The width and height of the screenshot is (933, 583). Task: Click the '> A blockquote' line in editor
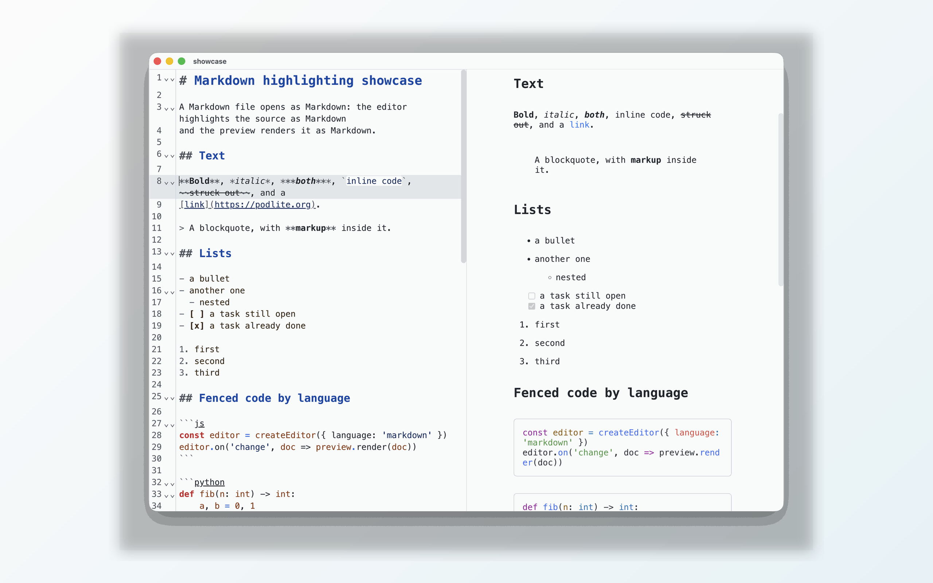click(285, 228)
